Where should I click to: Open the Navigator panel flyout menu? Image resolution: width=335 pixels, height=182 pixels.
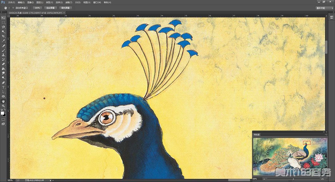(326, 135)
